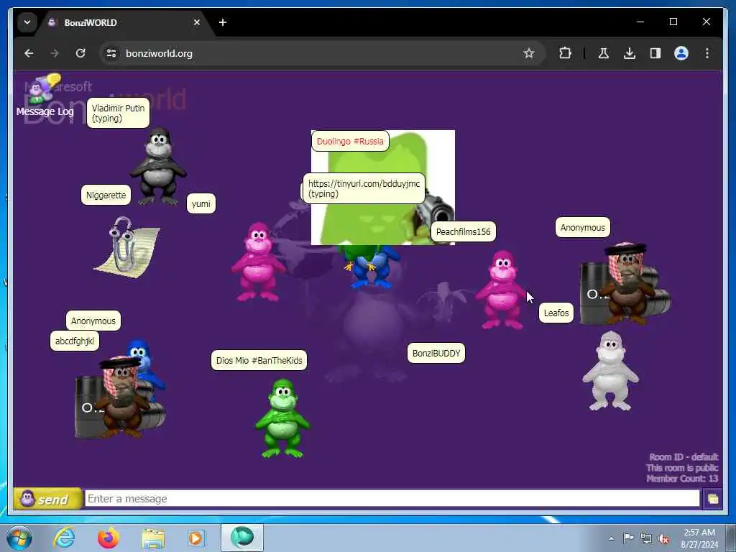Click the yumi name tag
The width and height of the screenshot is (736, 552).
coord(201,203)
